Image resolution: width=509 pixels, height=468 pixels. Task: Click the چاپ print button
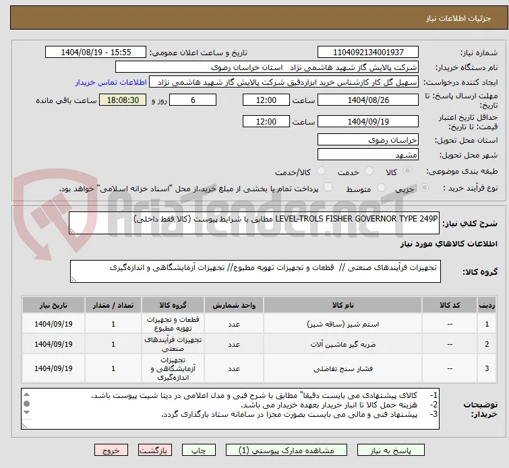198,450
